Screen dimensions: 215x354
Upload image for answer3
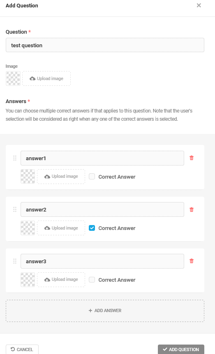pyautogui.click(x=61, y=280)
